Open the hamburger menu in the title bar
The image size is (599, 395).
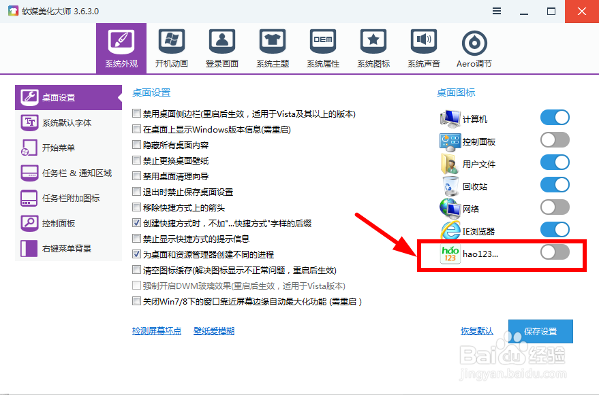click(x=496, y=11)
